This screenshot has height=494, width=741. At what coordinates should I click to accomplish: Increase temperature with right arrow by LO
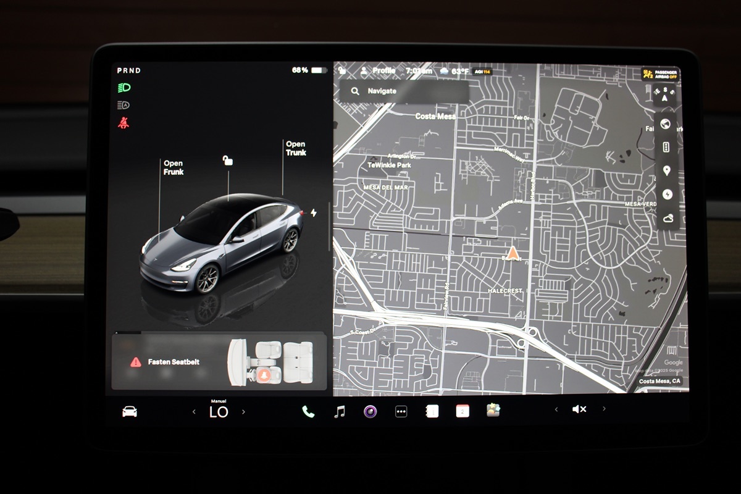tap(243, 412)
